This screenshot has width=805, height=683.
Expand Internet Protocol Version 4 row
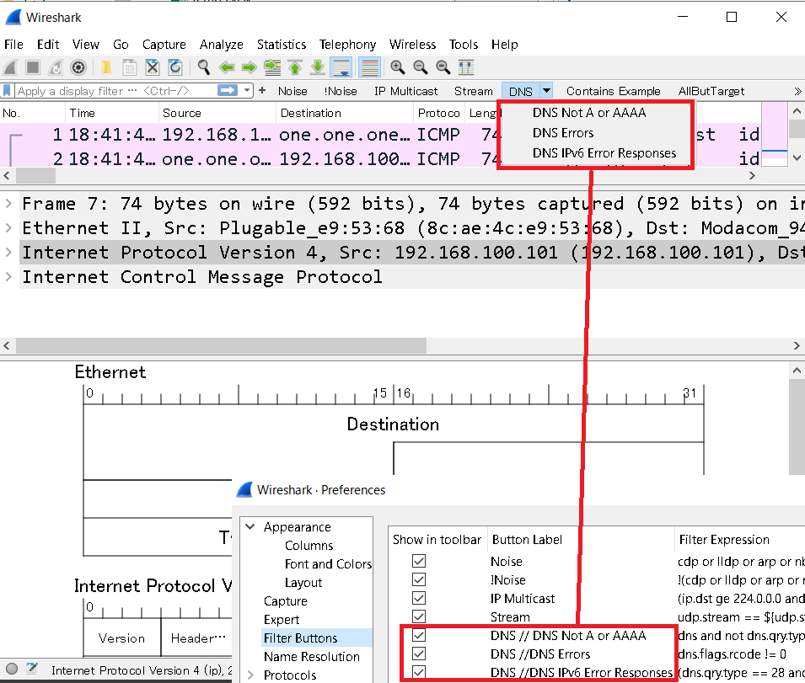coord(8,253)
